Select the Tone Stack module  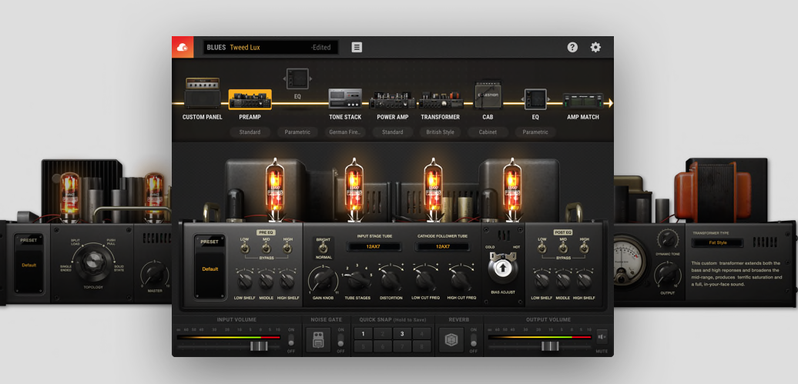[x=345, y=99]
